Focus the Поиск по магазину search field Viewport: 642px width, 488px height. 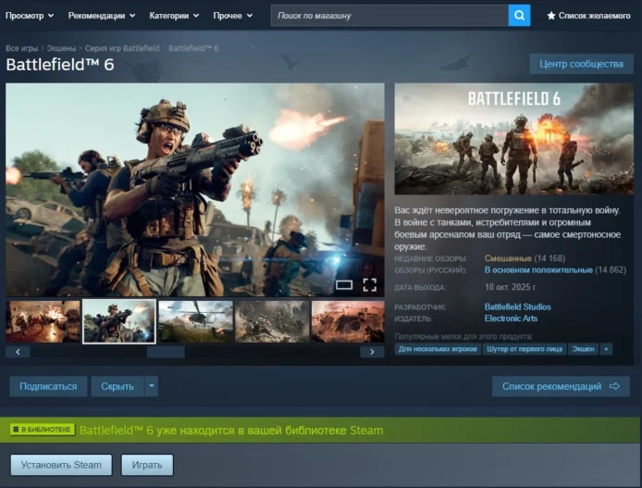click(389, 16)
